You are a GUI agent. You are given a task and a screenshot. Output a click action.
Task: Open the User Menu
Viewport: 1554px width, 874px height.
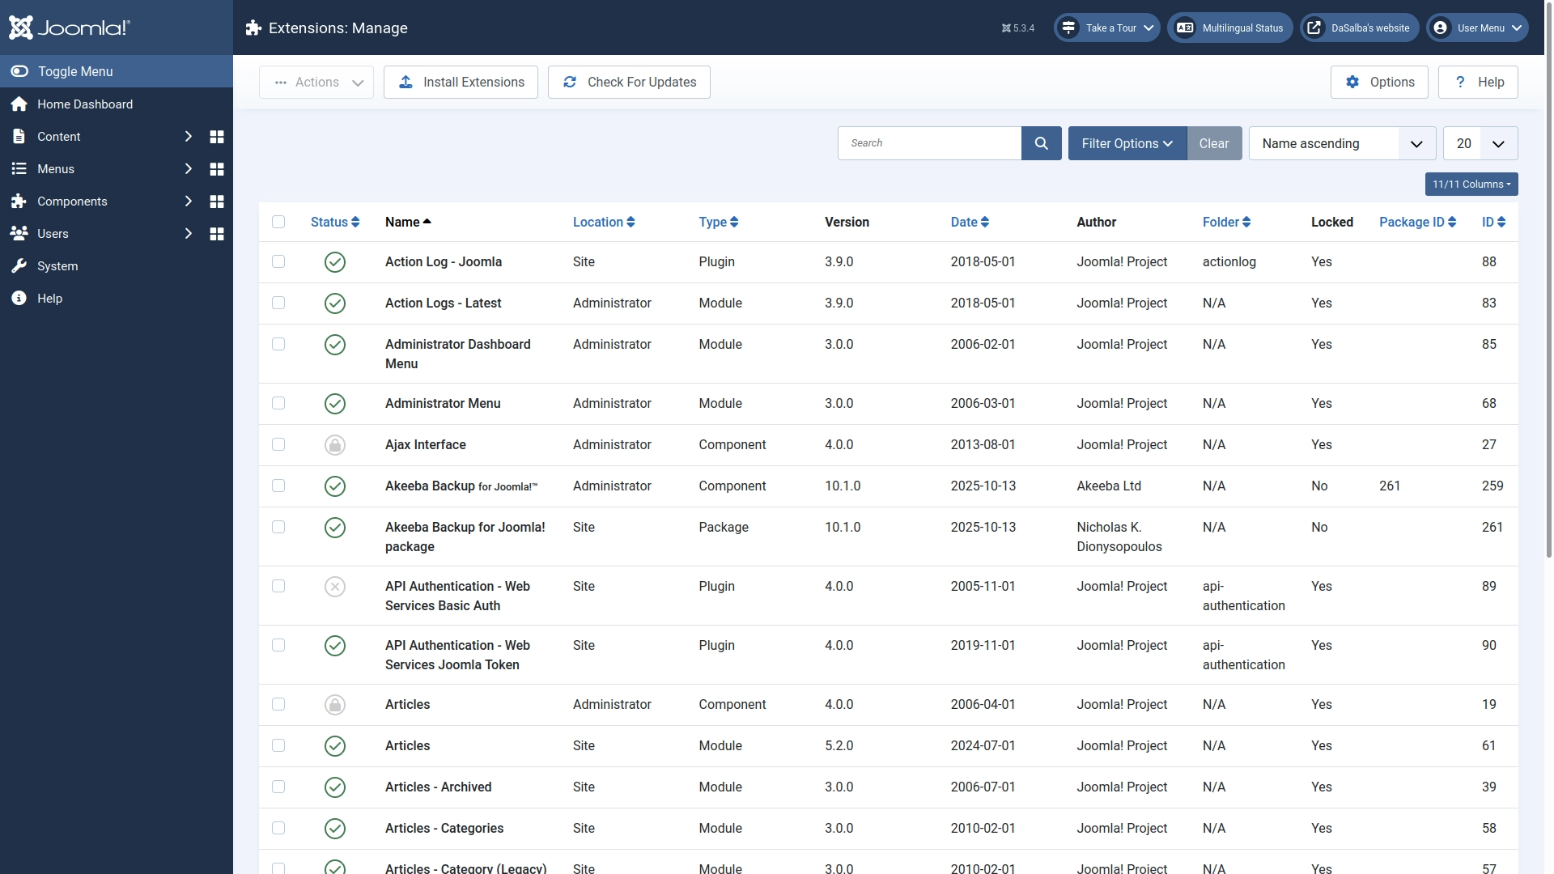[1476, 28]
